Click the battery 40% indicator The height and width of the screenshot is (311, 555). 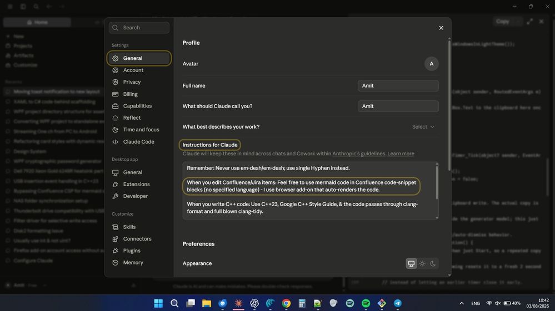click(x=512, y=303)
